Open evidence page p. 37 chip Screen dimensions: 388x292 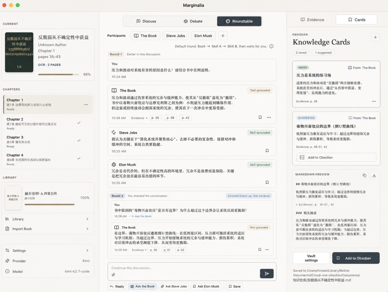click(167, 250)
